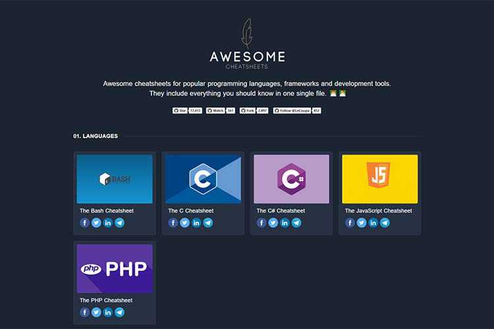Share the C# Cheatsheet on Facebook

pyautogui.click(x=261, y=223)
